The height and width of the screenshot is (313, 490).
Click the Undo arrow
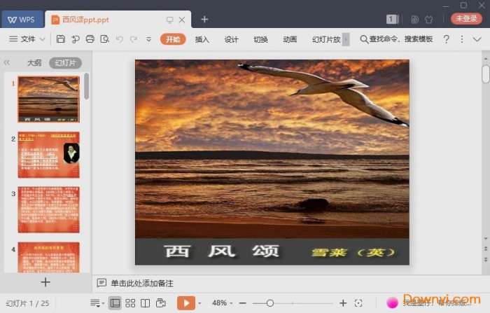point(119,39)
